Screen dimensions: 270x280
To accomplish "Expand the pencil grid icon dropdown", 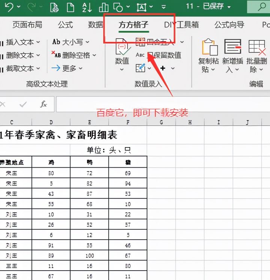I will coord(149,68).
